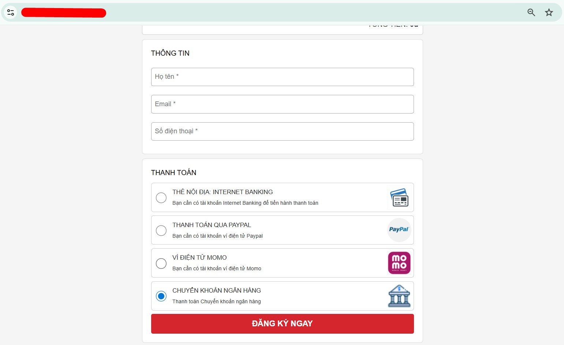Screen dimensions: 564x345
Task: Click the THANH TOÁN QUA PAYPAL label
Action: pos(212,225)
